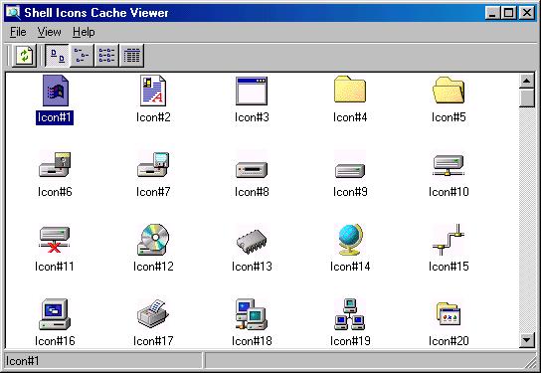
Task: Open the View menu
Action: [49, 32]
